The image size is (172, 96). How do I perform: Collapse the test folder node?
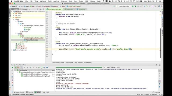pyautogui.click(x=16, y=34)
